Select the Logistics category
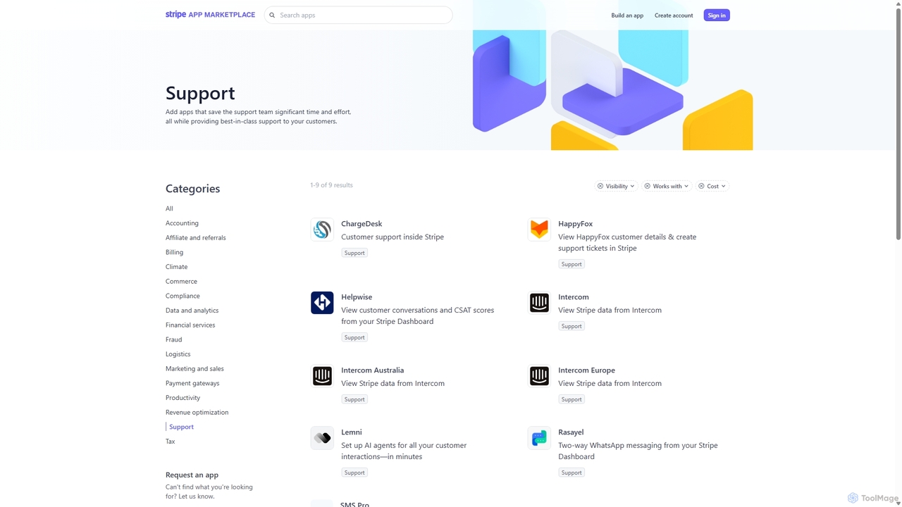Image resolution: width=902 pixels, height=507 pixels. 178,354
